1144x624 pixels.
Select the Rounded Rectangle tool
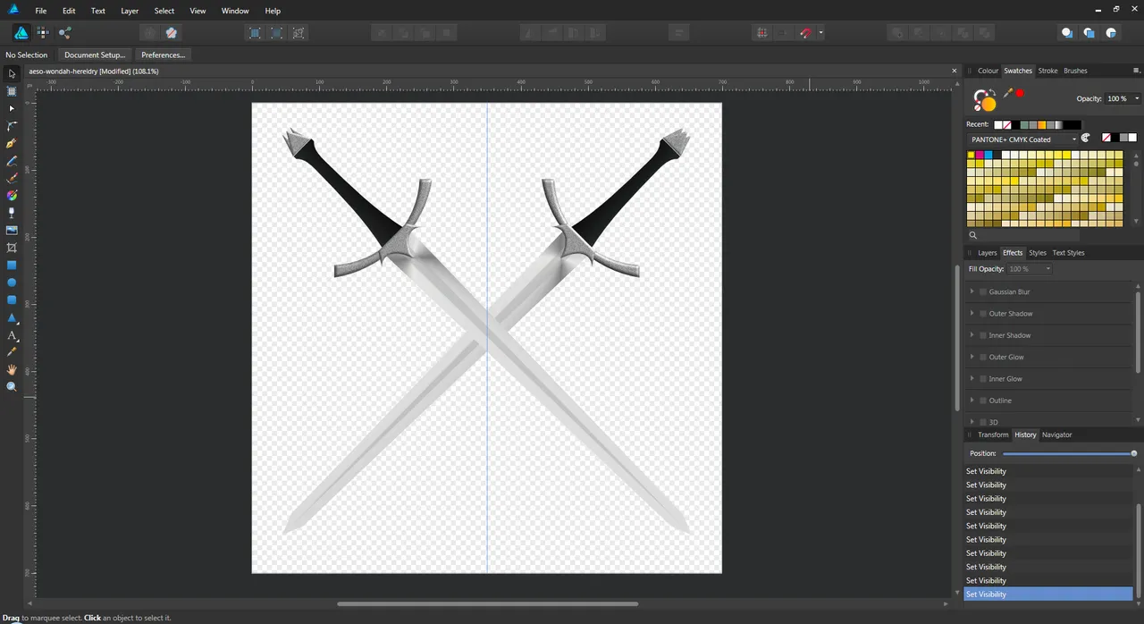pyautogui.click(x=12, y=300)
